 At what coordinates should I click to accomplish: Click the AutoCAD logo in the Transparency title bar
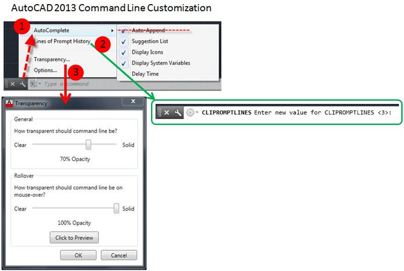[x=9, y=103]
